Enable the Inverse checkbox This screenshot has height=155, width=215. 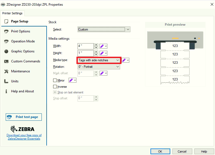click(x=55, y=87)
